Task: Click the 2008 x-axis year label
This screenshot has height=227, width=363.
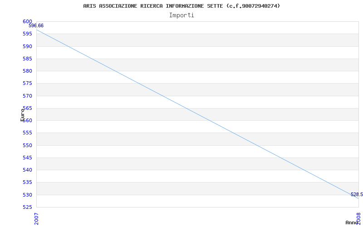Action: pyautogui.click(x=358, y=219)
